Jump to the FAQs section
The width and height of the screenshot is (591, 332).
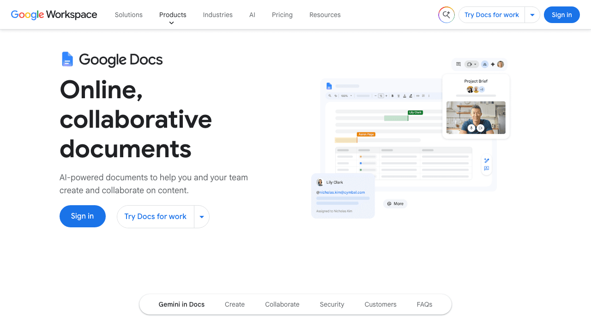tap(425, 304)
